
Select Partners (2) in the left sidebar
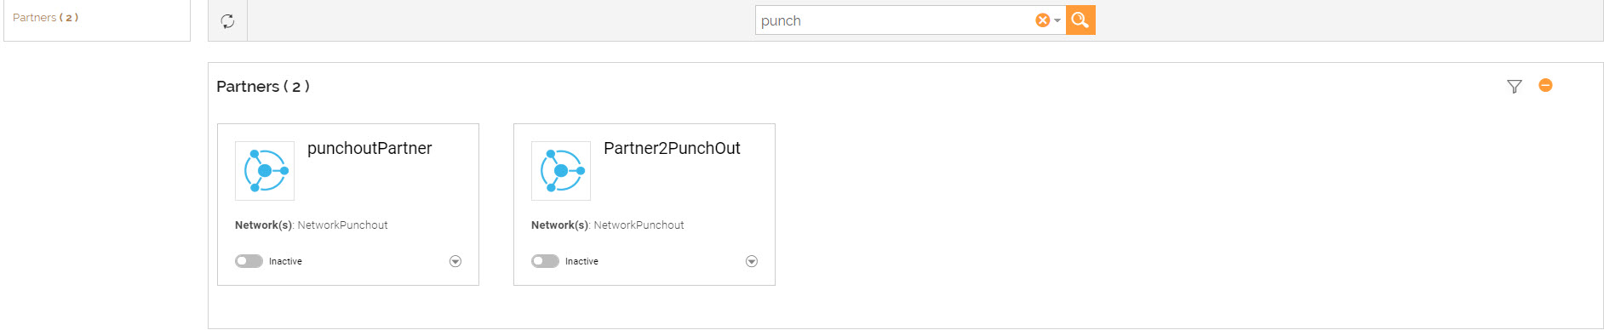point(46,17)
